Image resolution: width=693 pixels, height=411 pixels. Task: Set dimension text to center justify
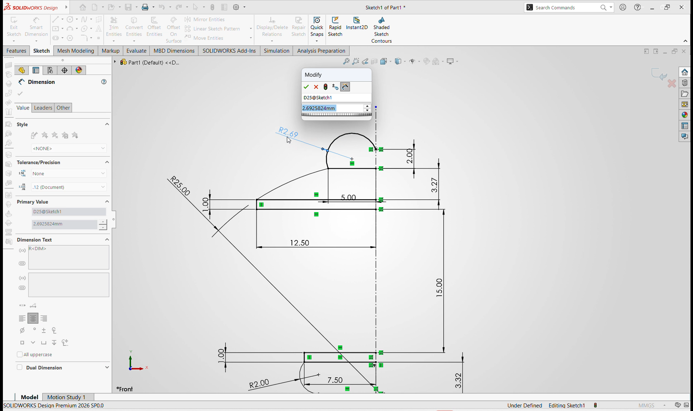pos(33,318)
